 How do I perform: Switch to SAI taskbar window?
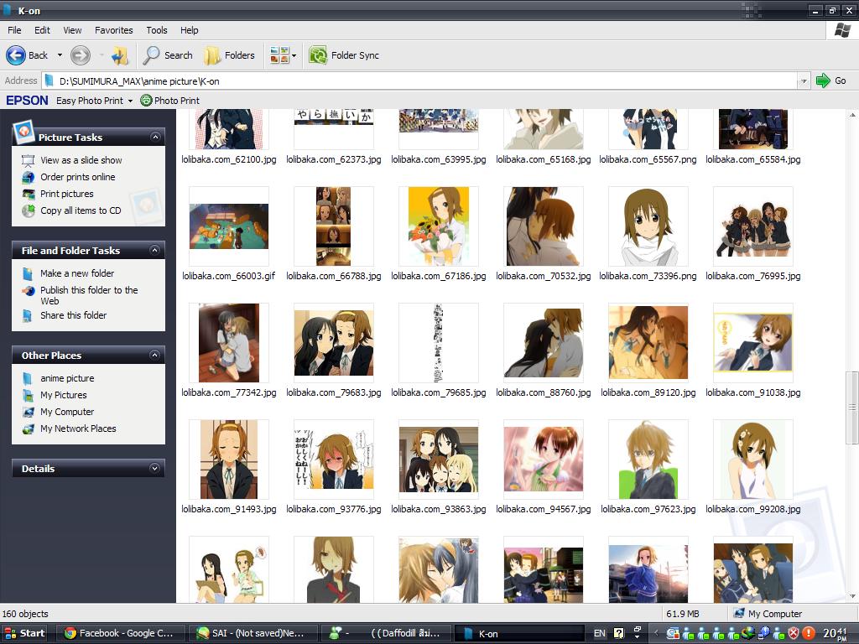pos(253,633)
